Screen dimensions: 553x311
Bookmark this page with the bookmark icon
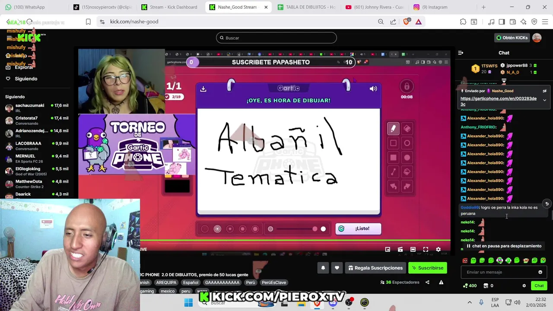click(88, 22)
